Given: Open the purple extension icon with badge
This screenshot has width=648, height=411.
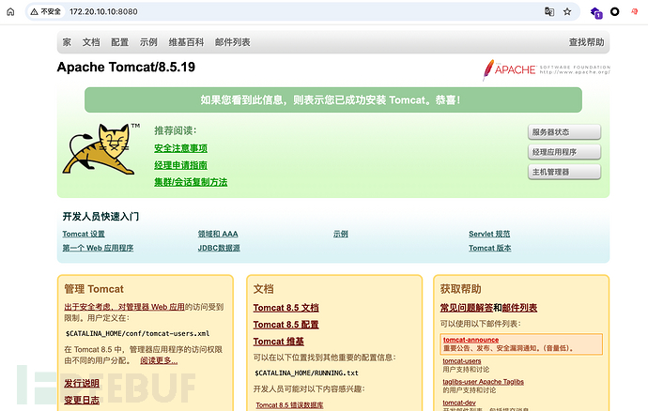Looking at the screenshot, I should pos(595,12).
